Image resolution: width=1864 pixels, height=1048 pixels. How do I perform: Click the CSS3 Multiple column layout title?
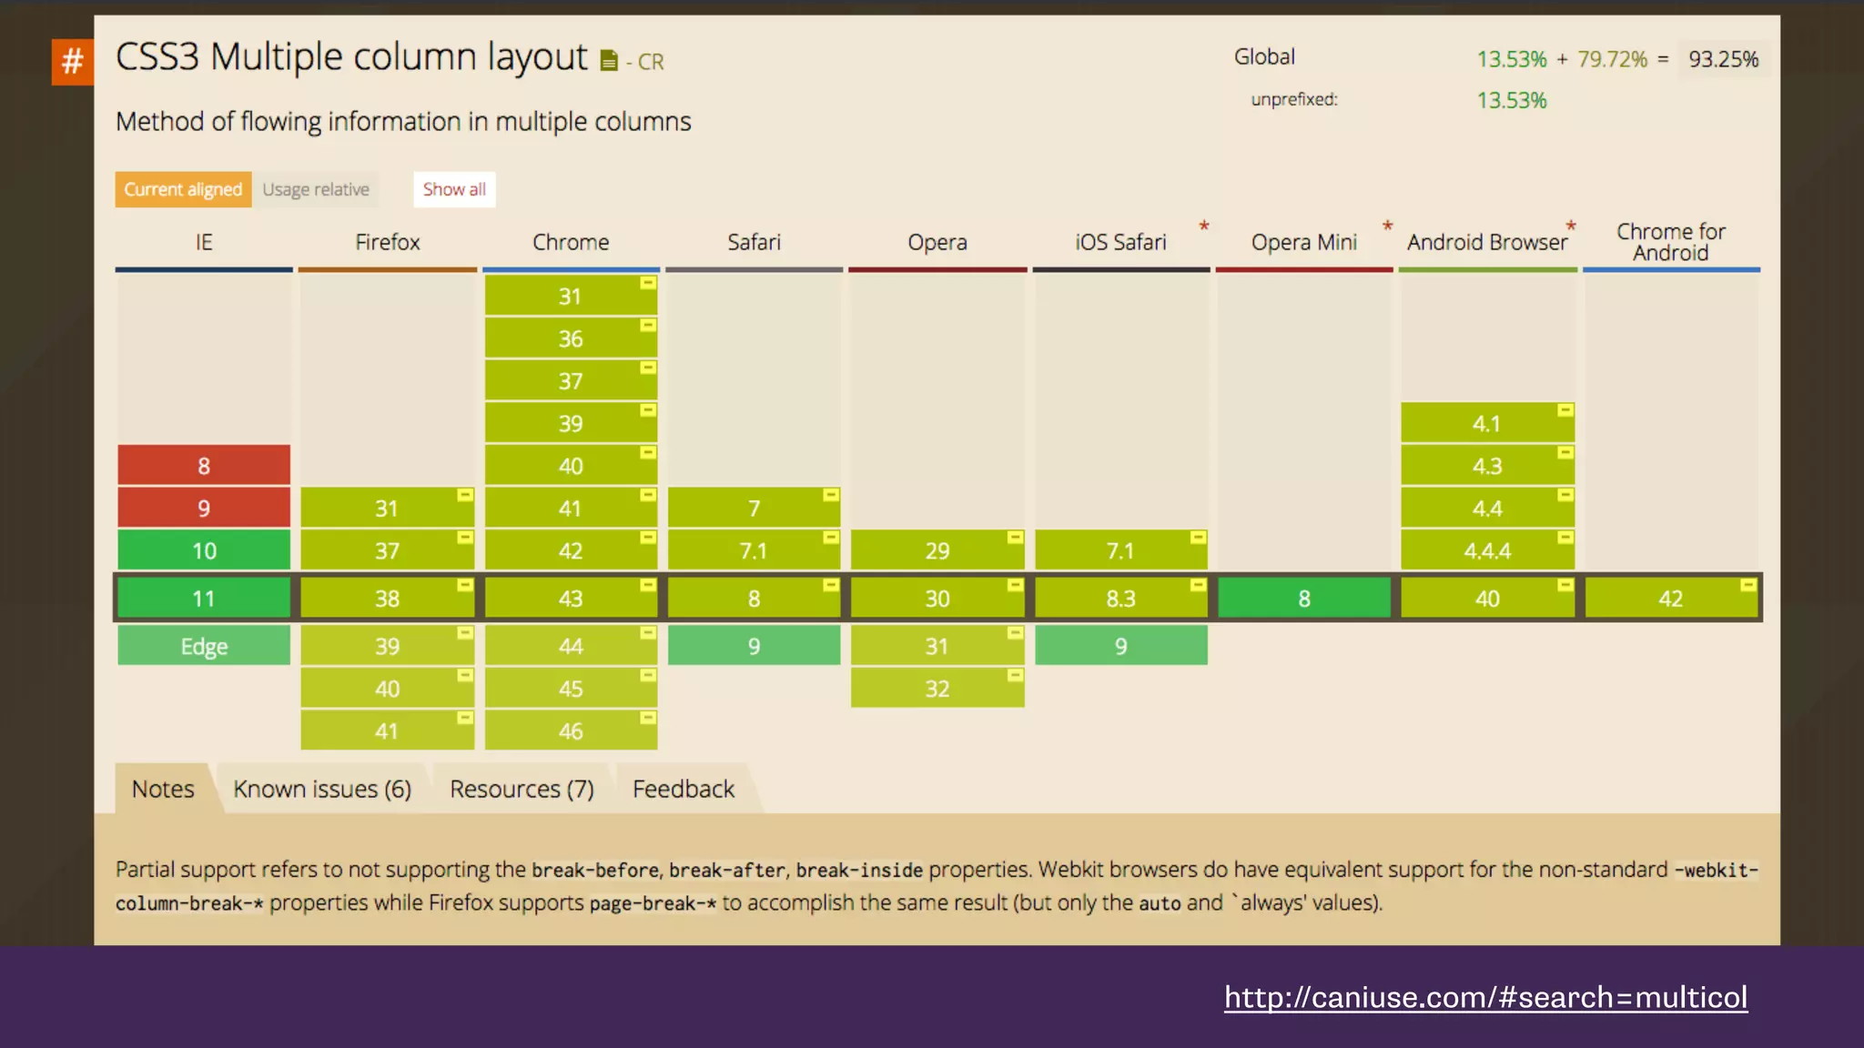tap(351, 57)
